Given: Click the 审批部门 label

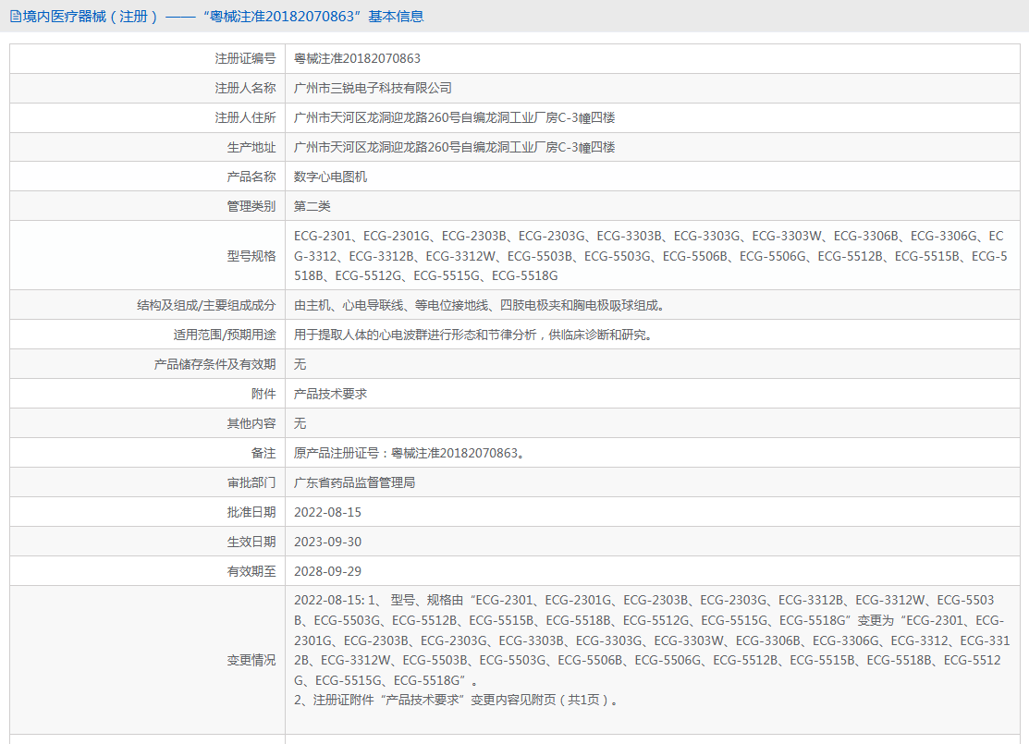Looking at the screenshot, I should tap(251, 482).
